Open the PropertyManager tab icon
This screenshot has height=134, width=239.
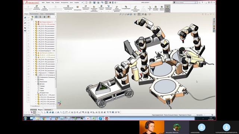click(36, 17)
